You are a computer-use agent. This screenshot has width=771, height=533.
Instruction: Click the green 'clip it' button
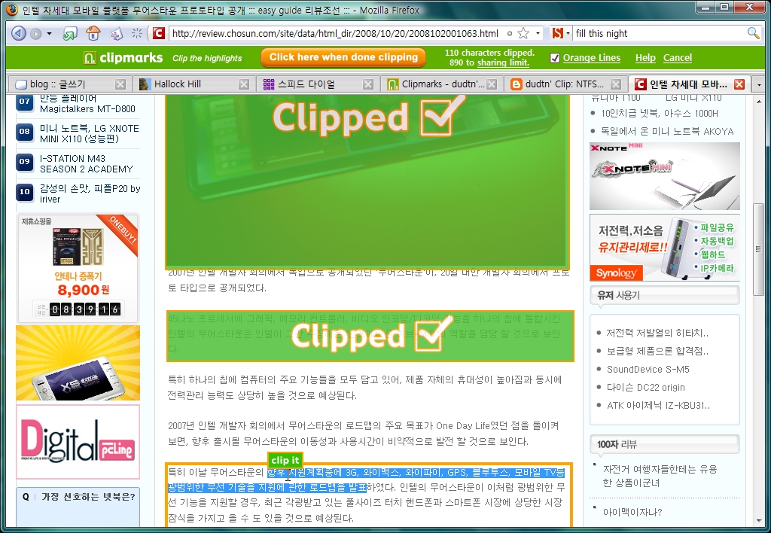pyautogui.click(x=285, y=460)
